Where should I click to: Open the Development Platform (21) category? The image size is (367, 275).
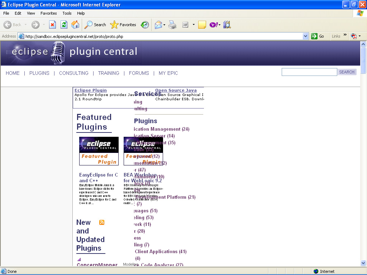[x=165, y=197]
